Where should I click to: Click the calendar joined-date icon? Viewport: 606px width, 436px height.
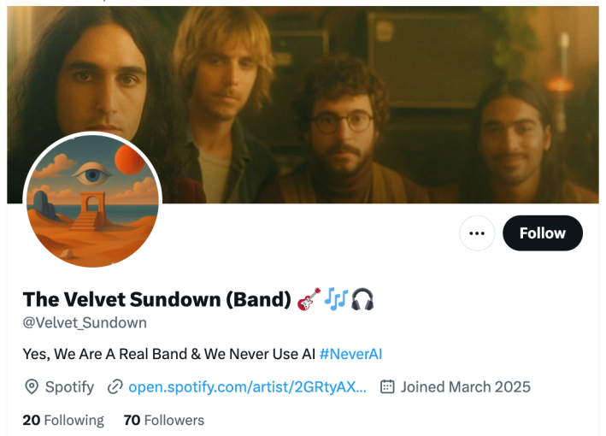387,387
